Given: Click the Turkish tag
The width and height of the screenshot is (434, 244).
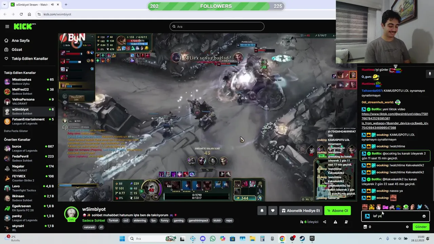Looking at the screenshot, I should coord(114,220).
